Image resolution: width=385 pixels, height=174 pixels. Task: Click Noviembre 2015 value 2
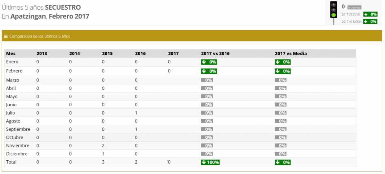(x=103, y=146)
